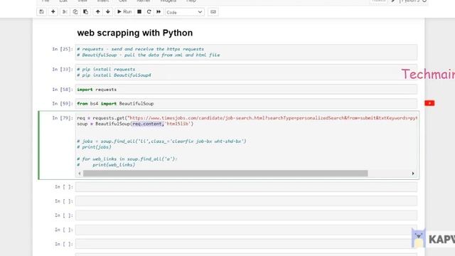
Task: Select the cell containing the pip install comments
Action: [246, 73]
